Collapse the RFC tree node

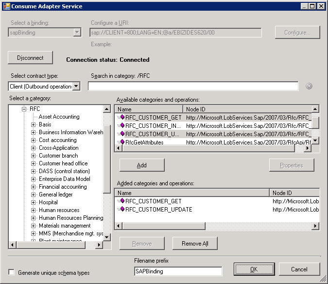click(x=23, y=109)
